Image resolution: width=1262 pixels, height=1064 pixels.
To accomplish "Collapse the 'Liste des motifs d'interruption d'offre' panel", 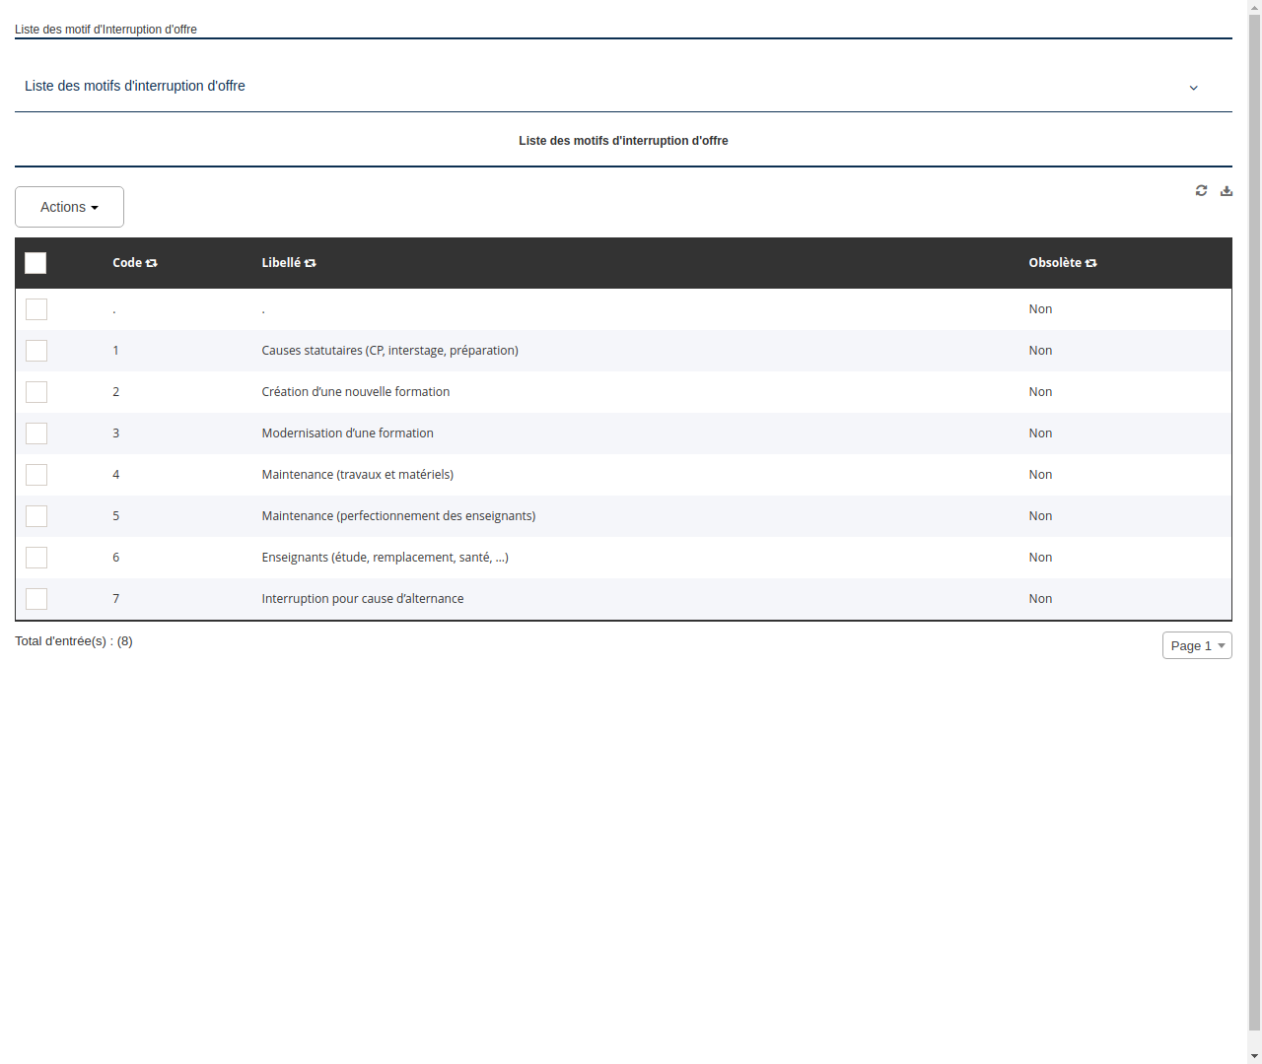I will click(1193, 88).
